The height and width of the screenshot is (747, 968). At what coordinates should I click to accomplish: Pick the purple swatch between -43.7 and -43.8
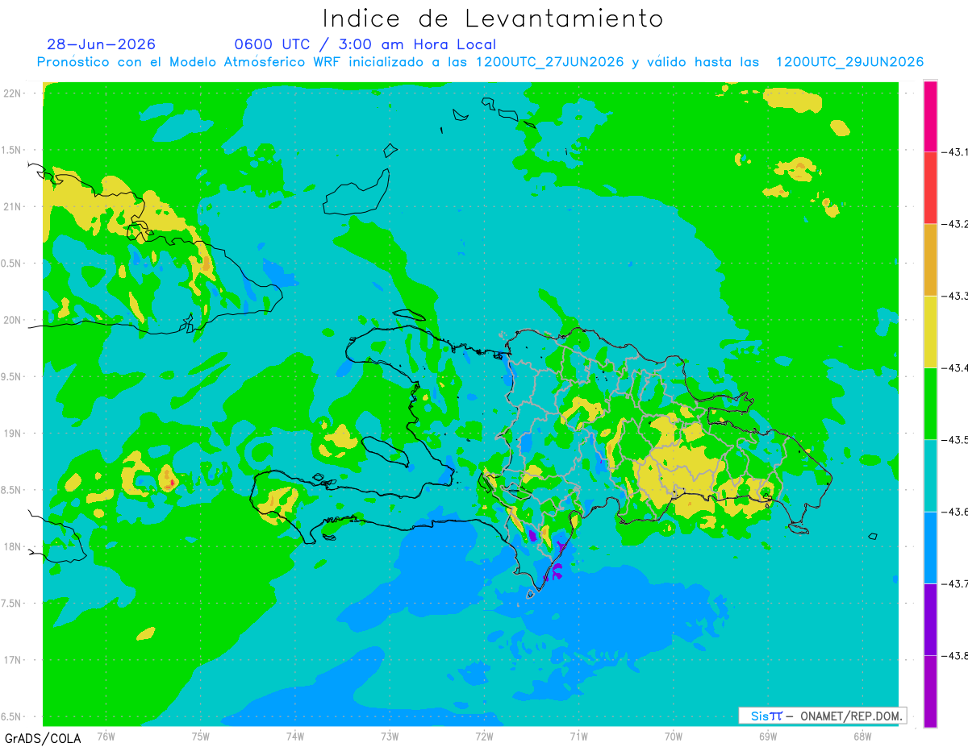click(x=930, y=619)
